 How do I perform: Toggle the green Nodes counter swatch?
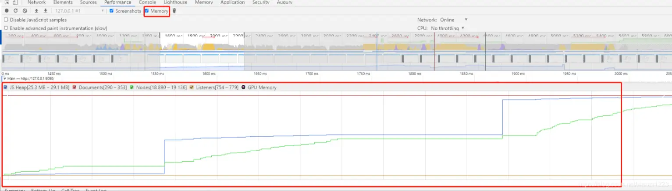[132, 87]
